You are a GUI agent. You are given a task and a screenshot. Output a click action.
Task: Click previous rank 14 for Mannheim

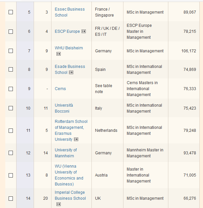tap(46, 153)
